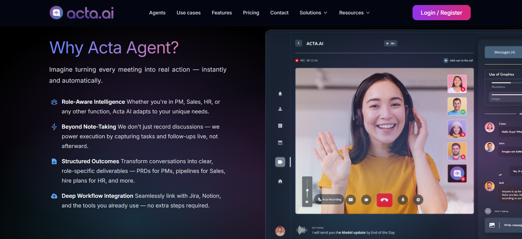This screenshot has height=239, width=522.
Task: Open the Messages (4) tab
Action: [x=503, y=52]
